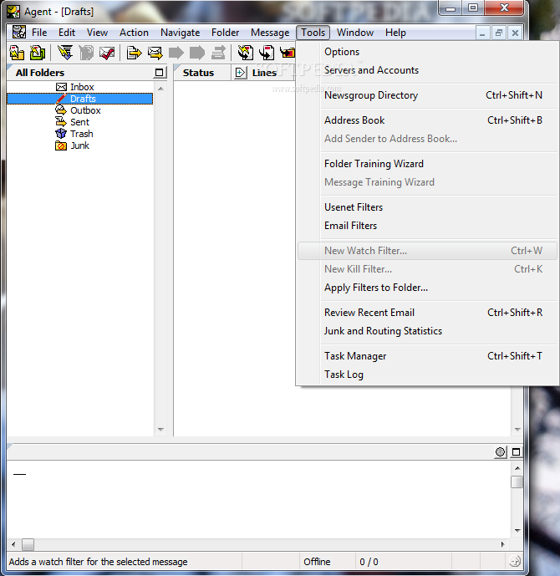Click the vertical scrollbar thumb in message body
560x576 pixels.
tap(517, 482)
